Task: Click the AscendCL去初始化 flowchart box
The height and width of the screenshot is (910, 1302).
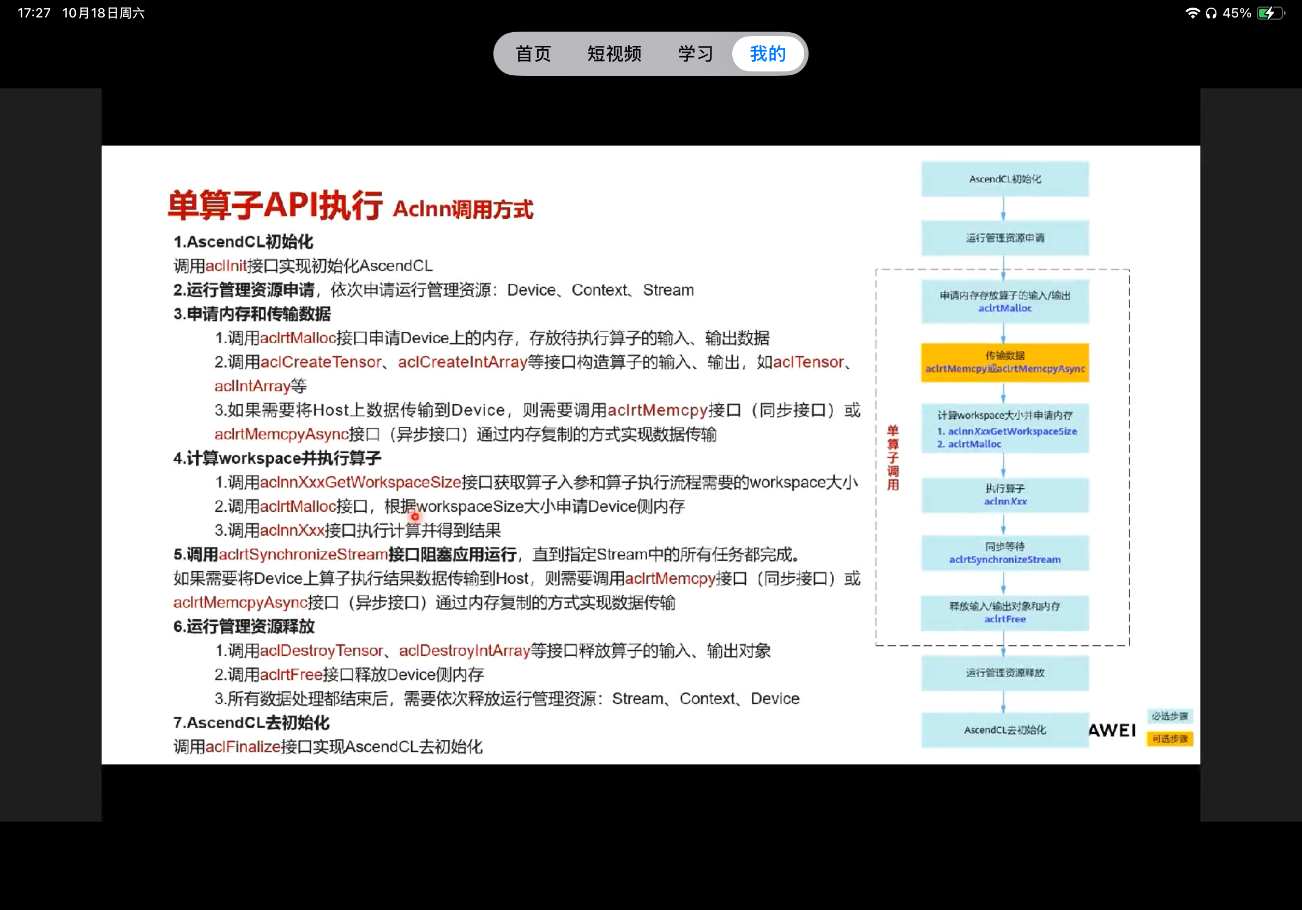Action: (1004, 730)
